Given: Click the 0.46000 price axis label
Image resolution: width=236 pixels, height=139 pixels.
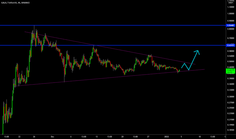Looking at the screenshot, I should [x=231, y=67].
